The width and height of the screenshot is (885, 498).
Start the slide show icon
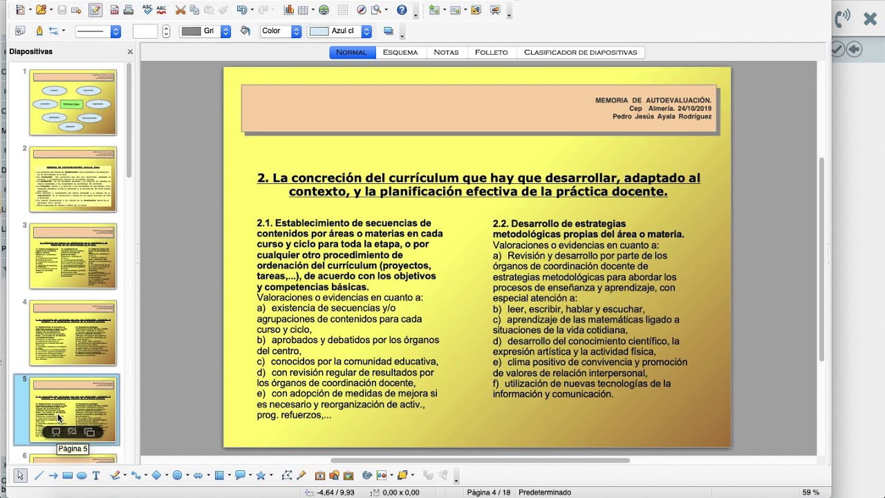[x=496, y=10]
